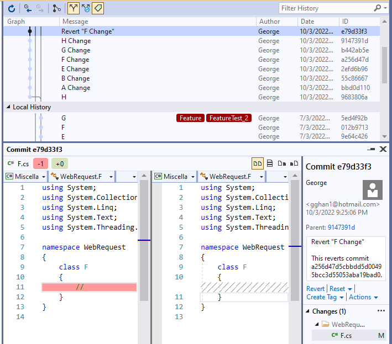
Task: Toggle the Show Remote Branches button
Action: (x=86, y=8)
